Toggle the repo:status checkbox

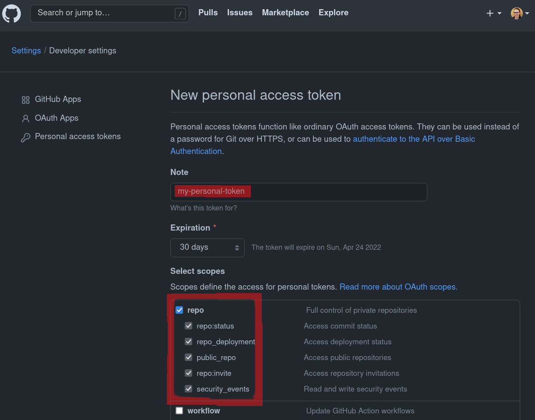tap(189, 326)
